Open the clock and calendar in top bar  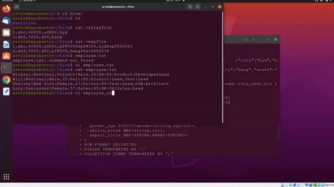pyautogui.click(x=173, y=1)
